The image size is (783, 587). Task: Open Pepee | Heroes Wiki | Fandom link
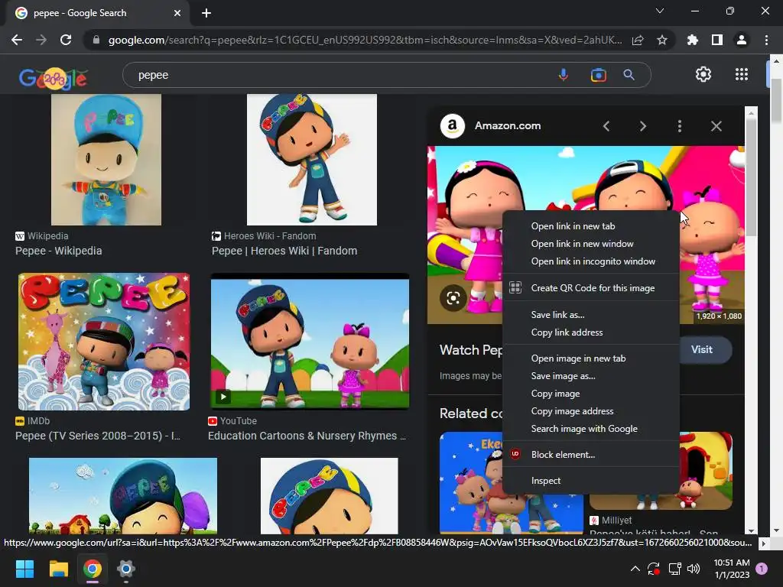(x=284, y=251)
